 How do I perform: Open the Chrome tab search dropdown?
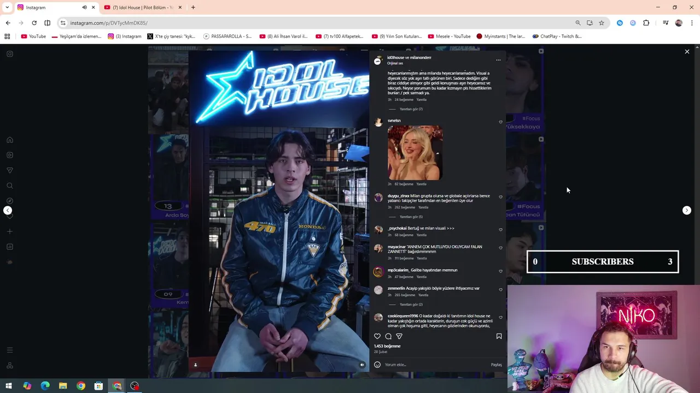tap(7, 7)
